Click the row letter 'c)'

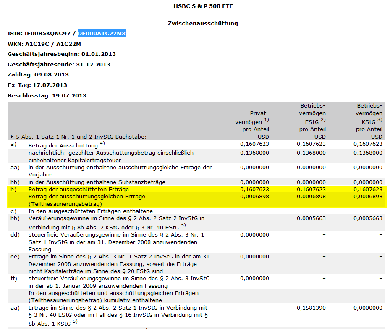coord(13,211)
